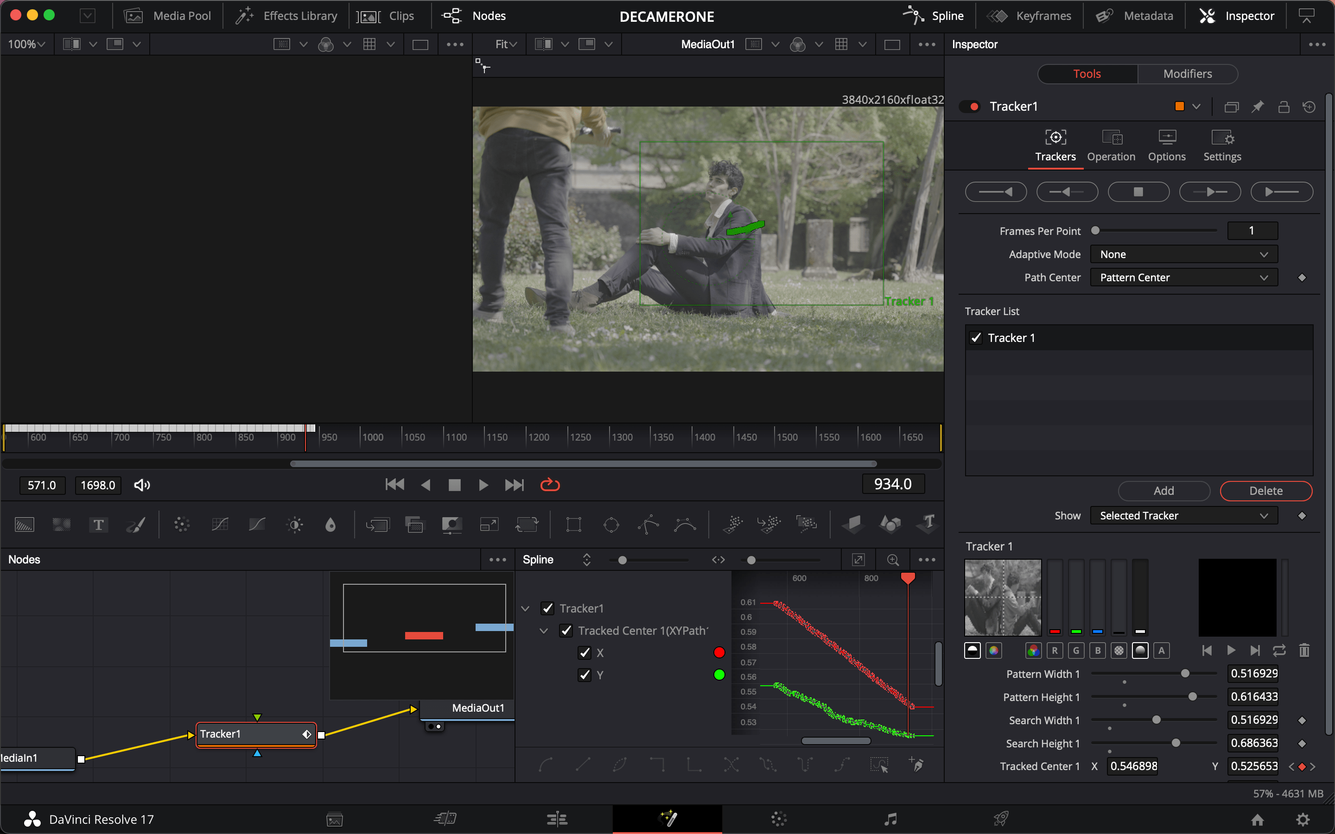Toggle Y channel visibility for Tracker1
This screenshot has height=834, width=1335.
[x=585, y=675]
